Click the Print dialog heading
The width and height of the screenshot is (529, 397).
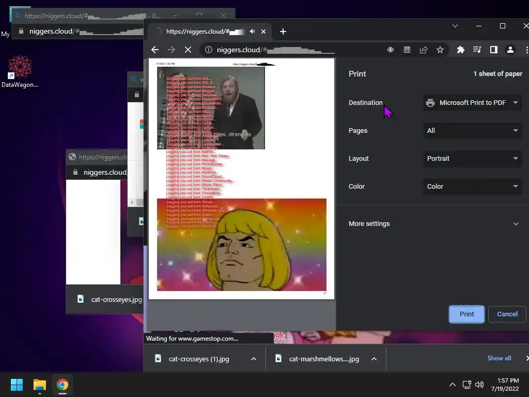(x=357, y=73)
